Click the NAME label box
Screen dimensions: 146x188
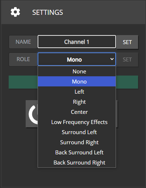(x=23, y=42)
